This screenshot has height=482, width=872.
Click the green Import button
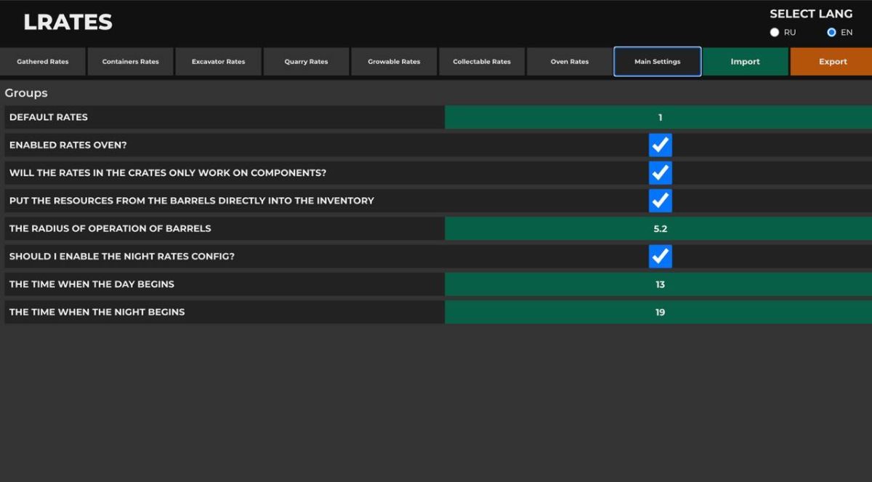click(746, 62)
